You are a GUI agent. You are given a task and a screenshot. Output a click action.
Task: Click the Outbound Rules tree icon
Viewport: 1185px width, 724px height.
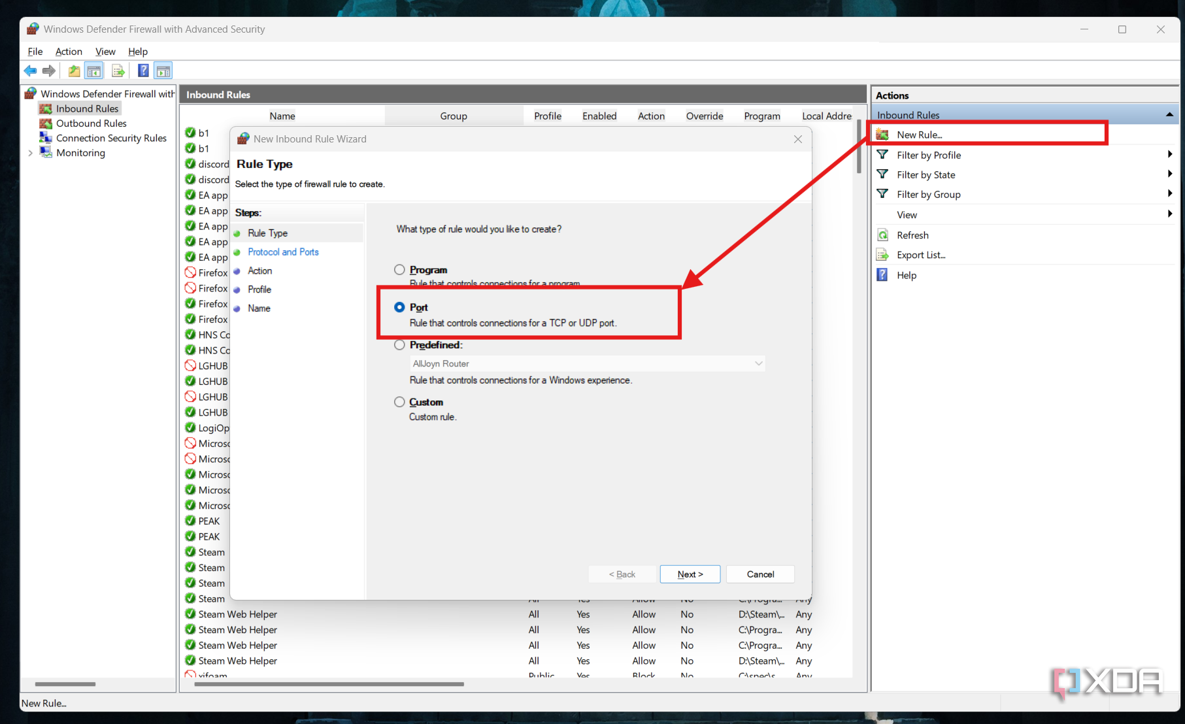point(45,123)
